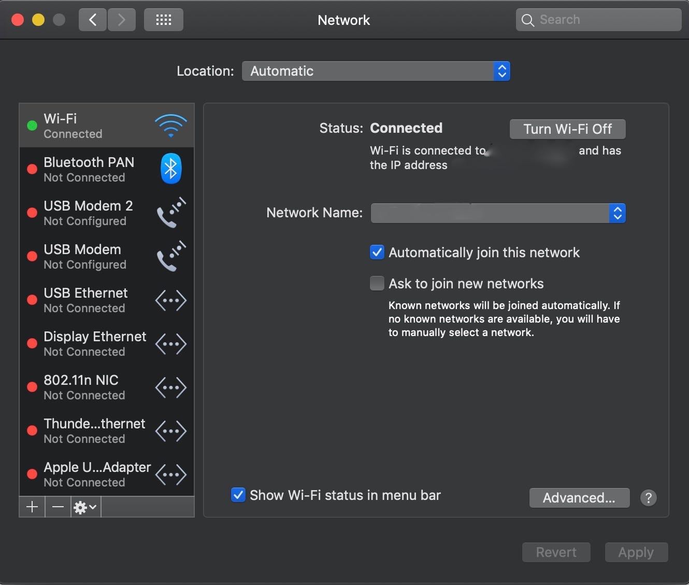Click the Ethernet icon for Apple U...Adapter

(171, 475)
